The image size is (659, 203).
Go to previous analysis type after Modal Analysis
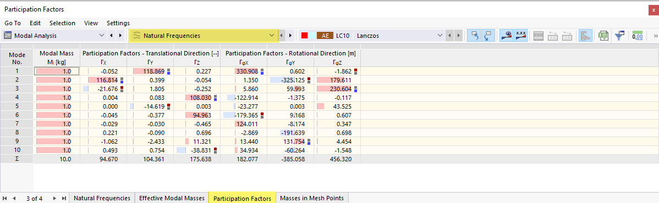(111, 36)
